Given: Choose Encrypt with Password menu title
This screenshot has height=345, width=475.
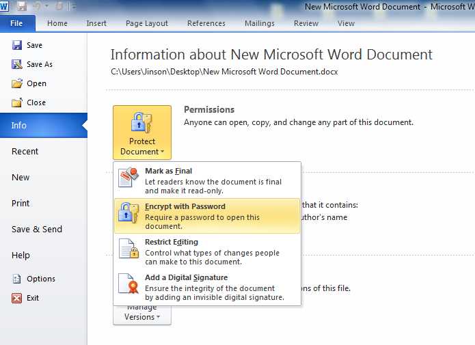Looking at the screenshot, I should click(185, 206).
